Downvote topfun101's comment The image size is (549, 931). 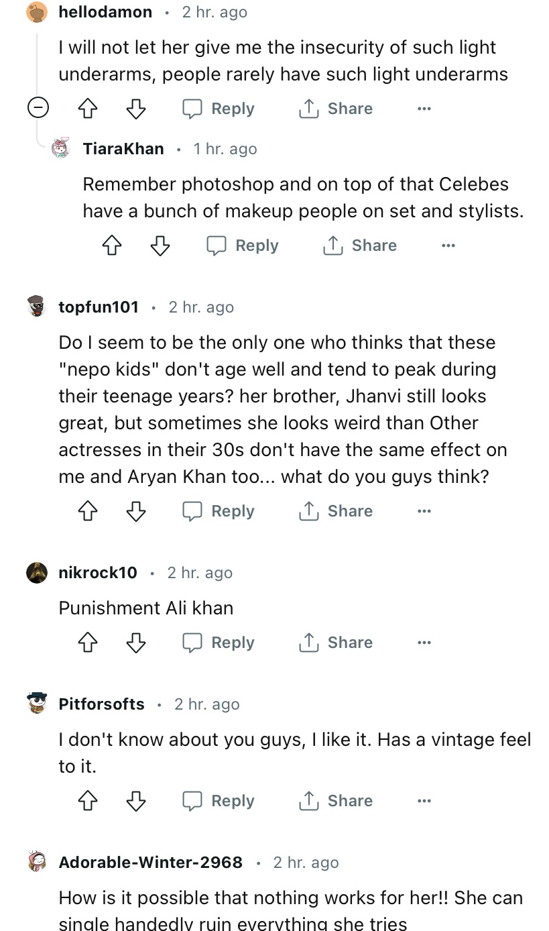tap(136, 511)
